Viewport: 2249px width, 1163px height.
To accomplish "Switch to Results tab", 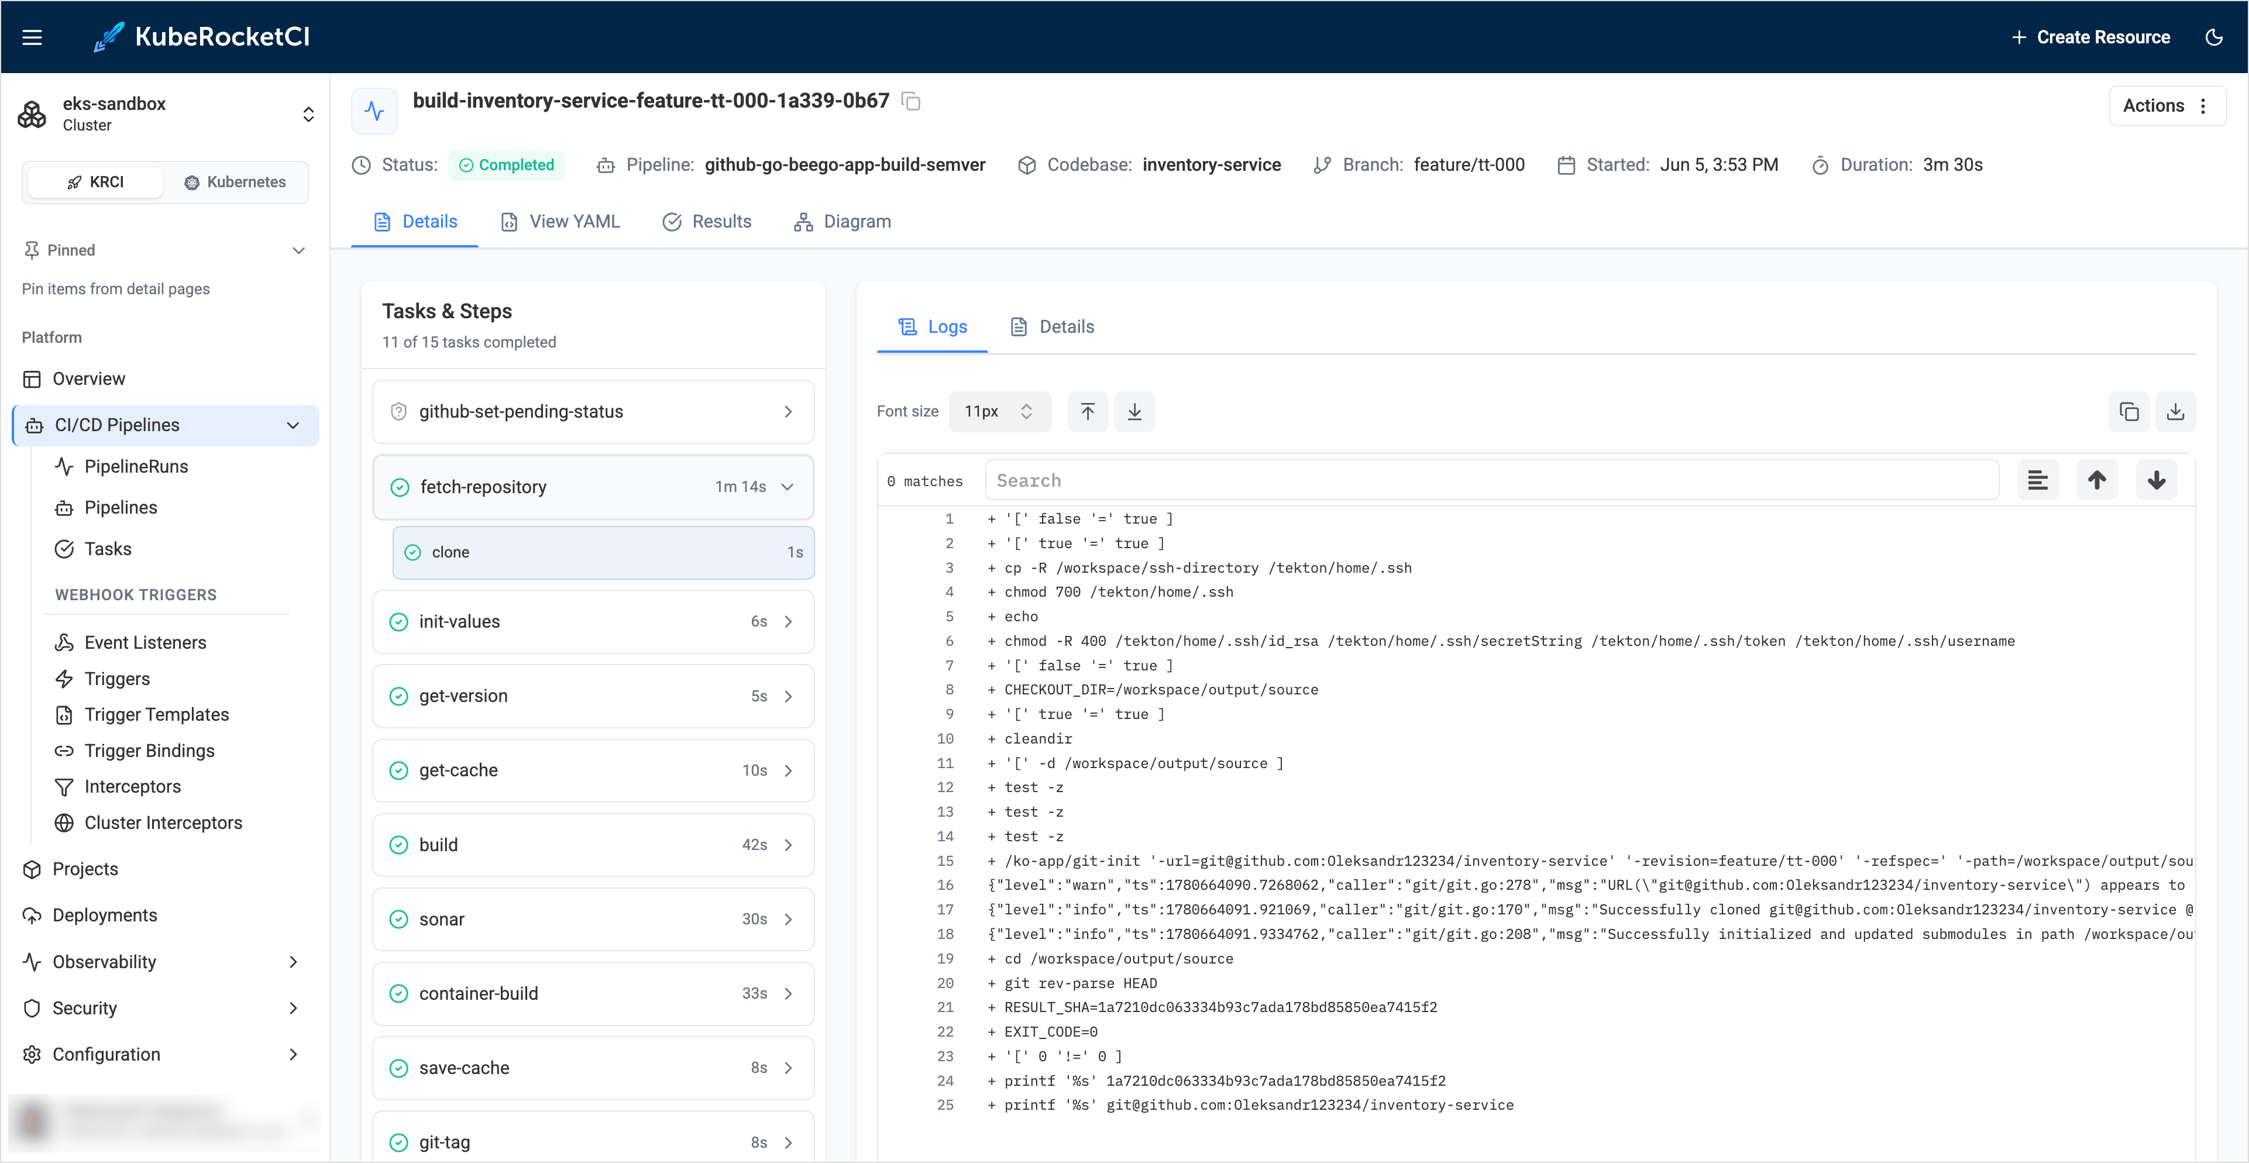I will 707,222.
